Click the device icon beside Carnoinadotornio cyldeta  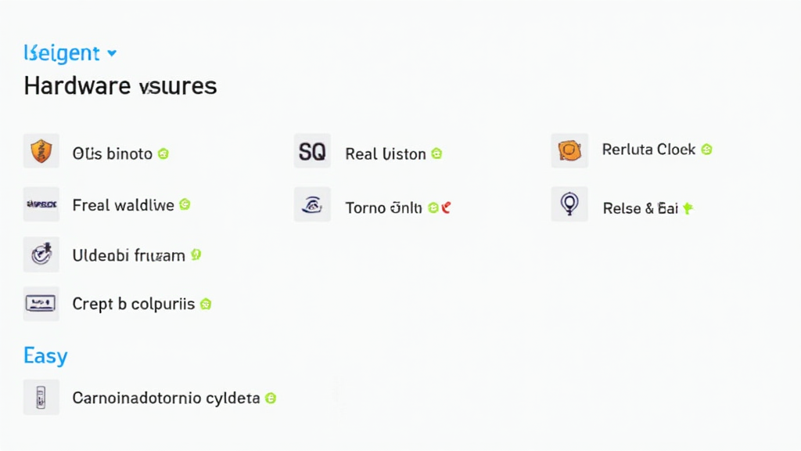click(x=41, y=397)
